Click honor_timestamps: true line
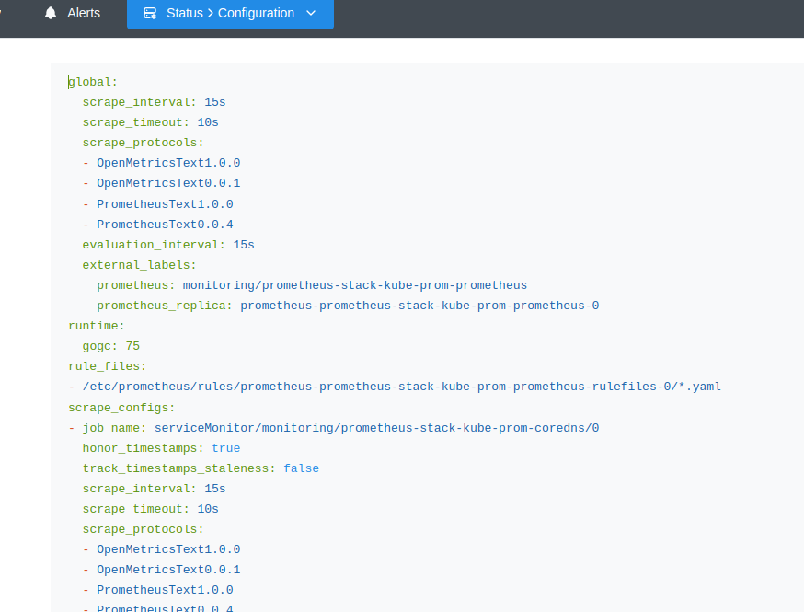Viewport: 804px width, 612px height. pyautogui.click(x=161, y=448)
